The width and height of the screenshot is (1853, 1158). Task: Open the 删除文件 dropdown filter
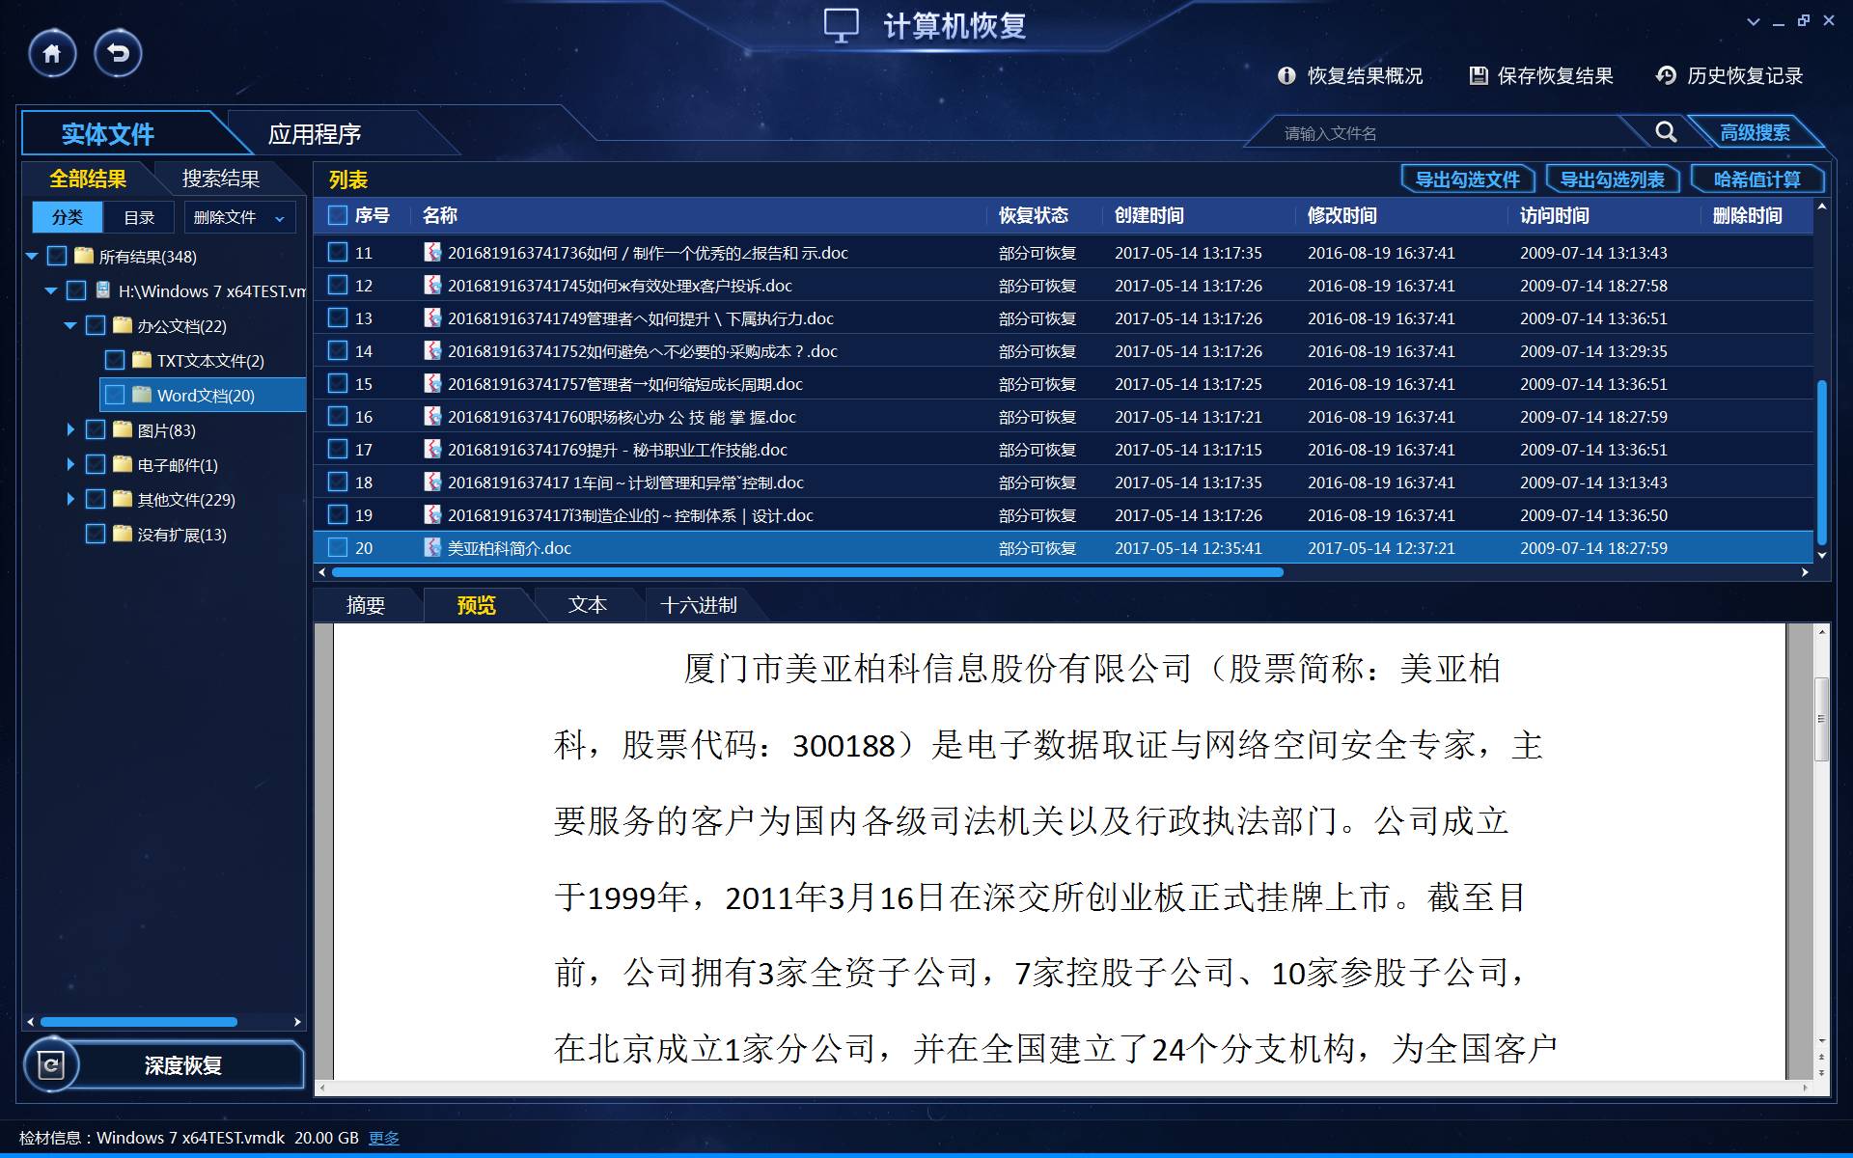click(x=239, y=217)
